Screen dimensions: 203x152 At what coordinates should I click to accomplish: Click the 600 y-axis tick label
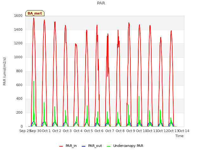[19, 85]
